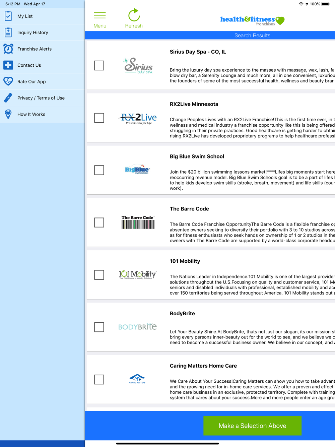This screenshot has height=447, width=335.
Task: Tick the Caring Matters Home Care checkbox
Action: tap(99, 380)
